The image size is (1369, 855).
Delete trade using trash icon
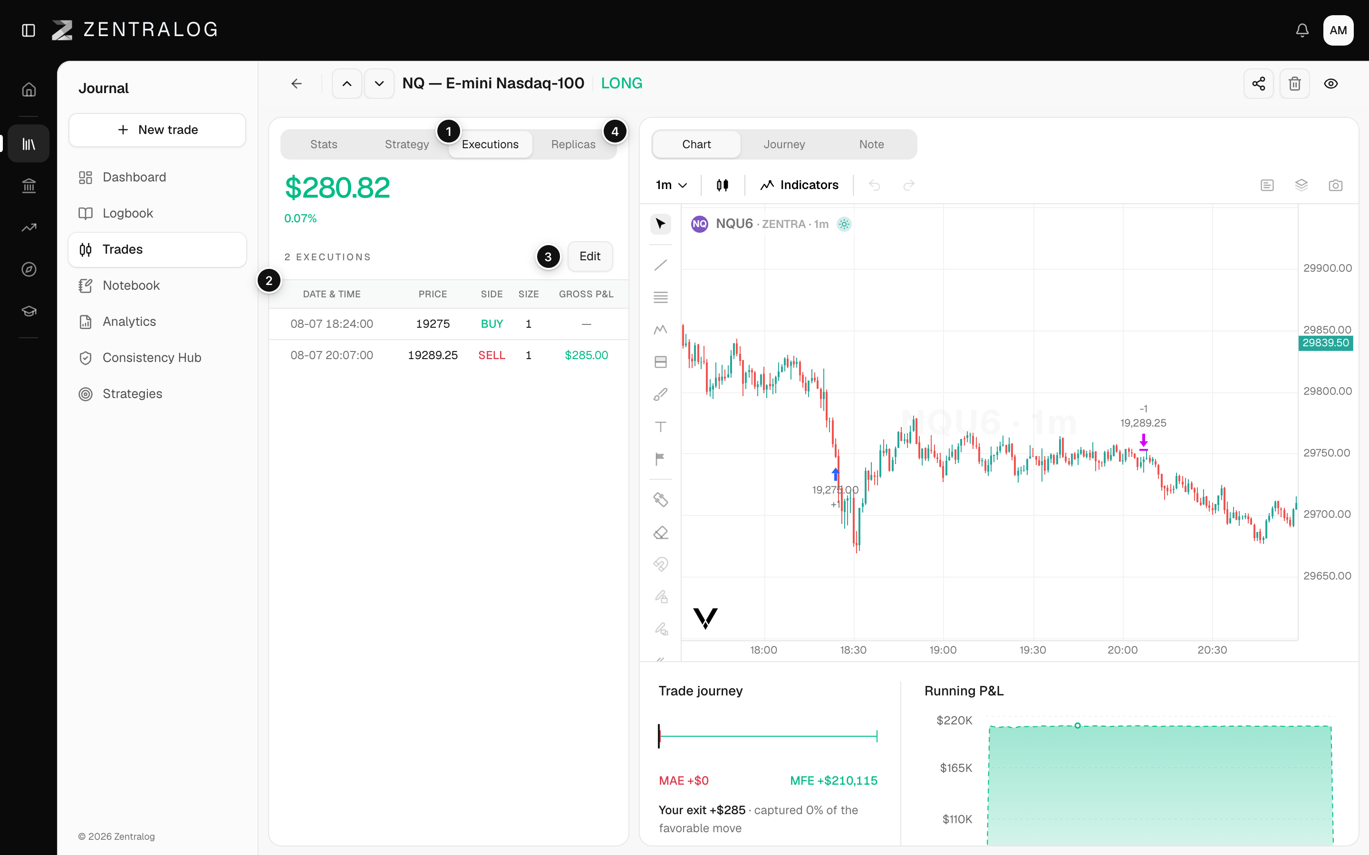point(1294,84)
